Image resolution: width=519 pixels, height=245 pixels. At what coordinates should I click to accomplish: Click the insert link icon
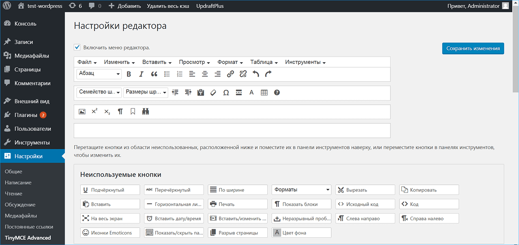pos(230,74)
